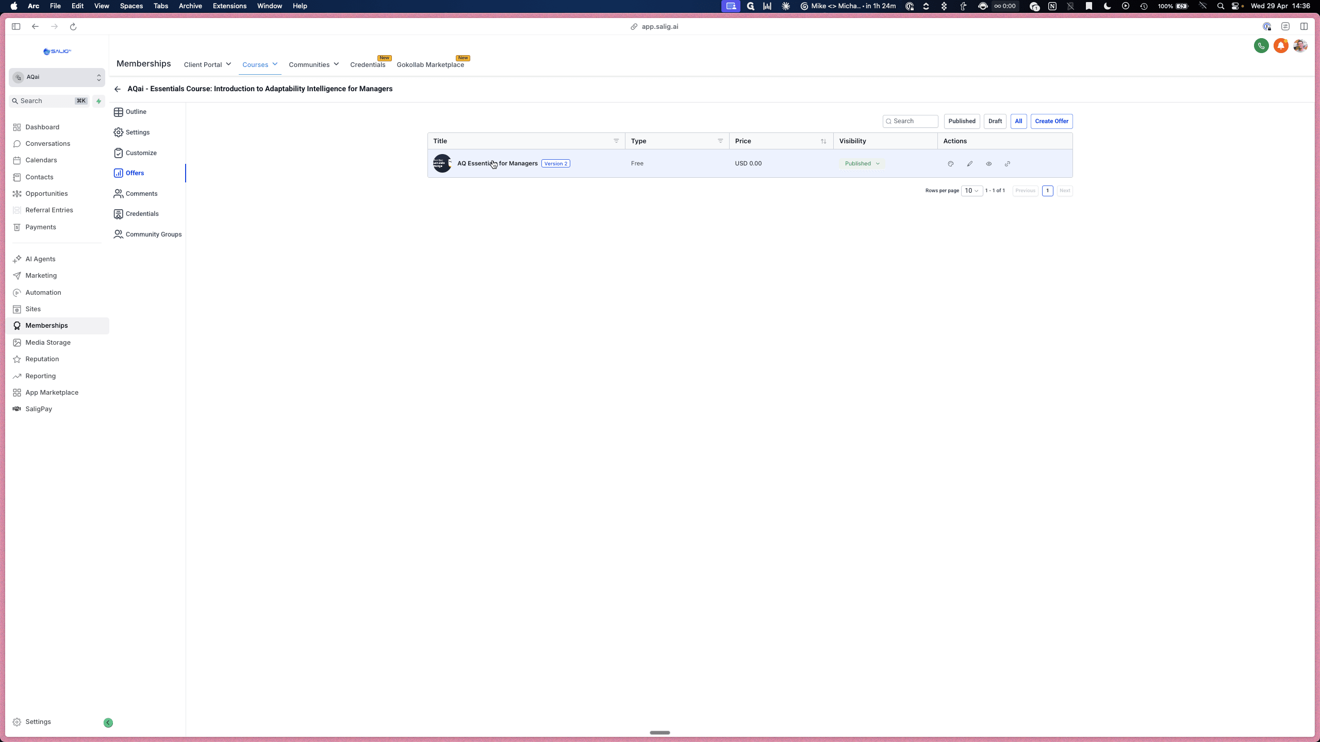The height and width of the screenshot is (742, 1320).
Task: Open the AQ Essentials for Managers offer
Action: point(497,163)
